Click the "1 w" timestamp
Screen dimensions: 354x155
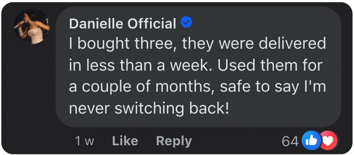click(84, 141)
